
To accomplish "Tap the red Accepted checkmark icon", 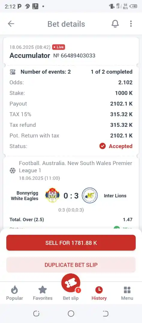I will click(102, 146).
